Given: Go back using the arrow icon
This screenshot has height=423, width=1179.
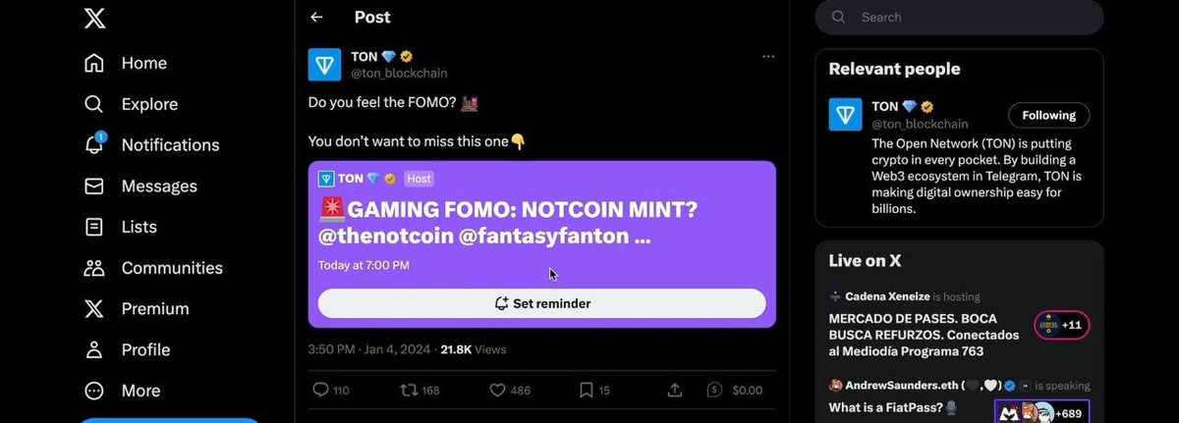Looking at the screenshot, I should pyautogui.click(x=316, y=17).
